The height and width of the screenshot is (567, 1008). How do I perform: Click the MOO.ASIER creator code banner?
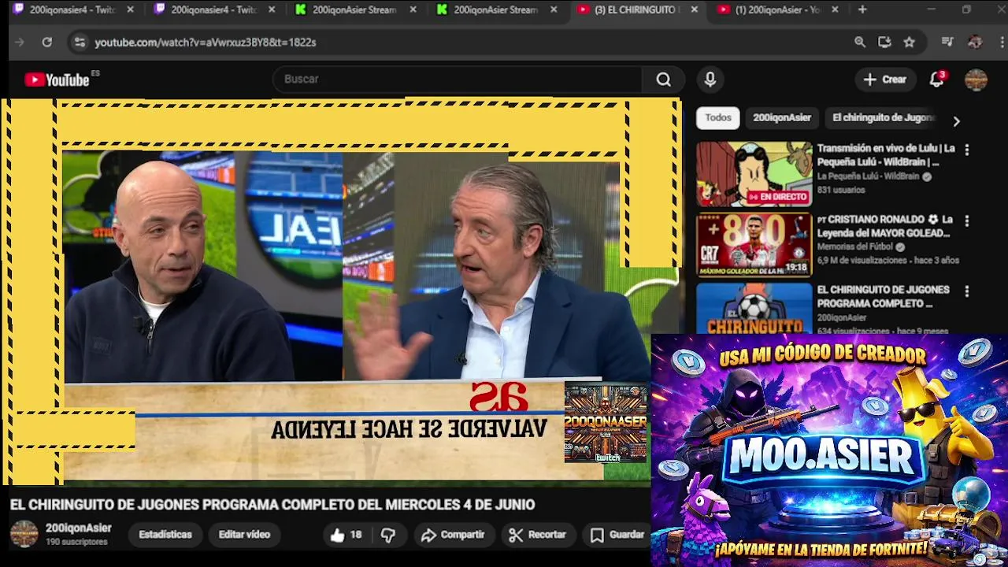pyautogui.click(x=830, y=450)
